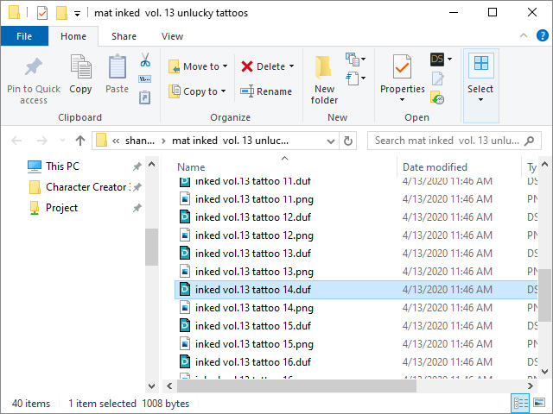
Task: Click the Up arrow to parent folder
Action: point(80,141)
